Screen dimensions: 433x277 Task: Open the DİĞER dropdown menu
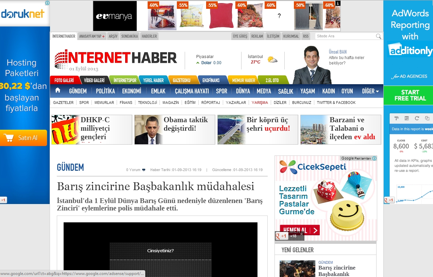(368, 91)
